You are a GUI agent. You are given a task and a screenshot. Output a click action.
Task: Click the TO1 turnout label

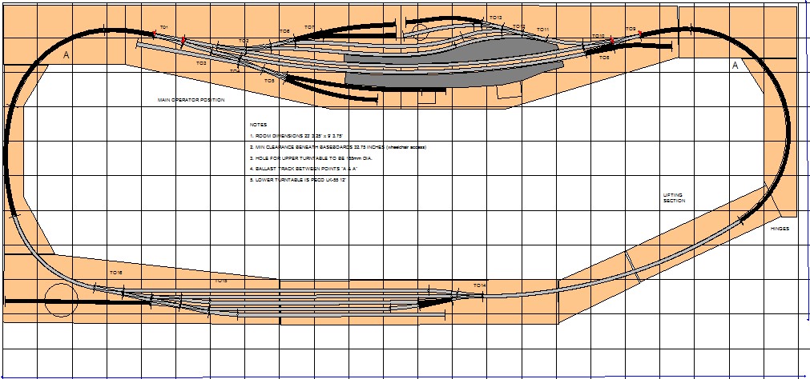(163, 27)
